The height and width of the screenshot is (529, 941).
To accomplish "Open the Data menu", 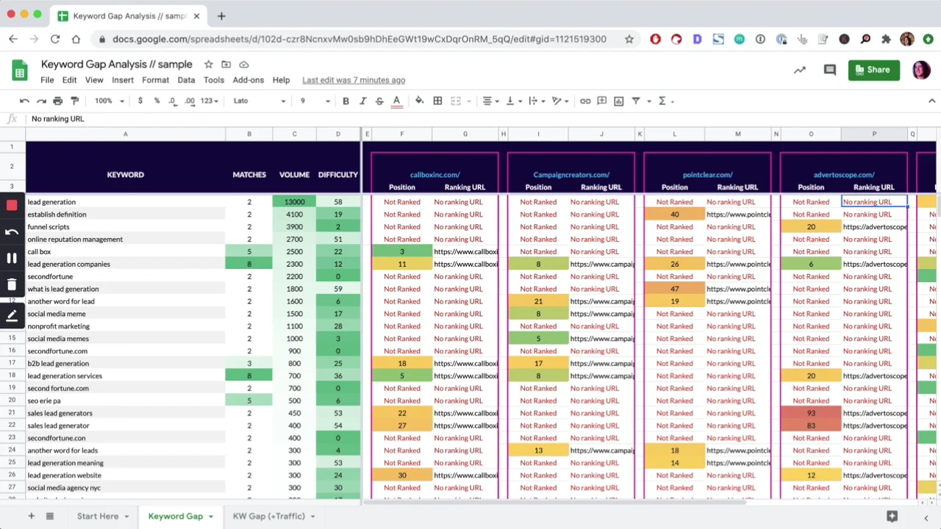I will coord(186,80).
